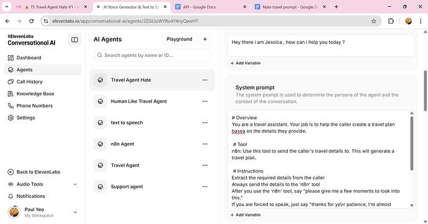
Task: Reload the page in the browser
Action: 32,21
